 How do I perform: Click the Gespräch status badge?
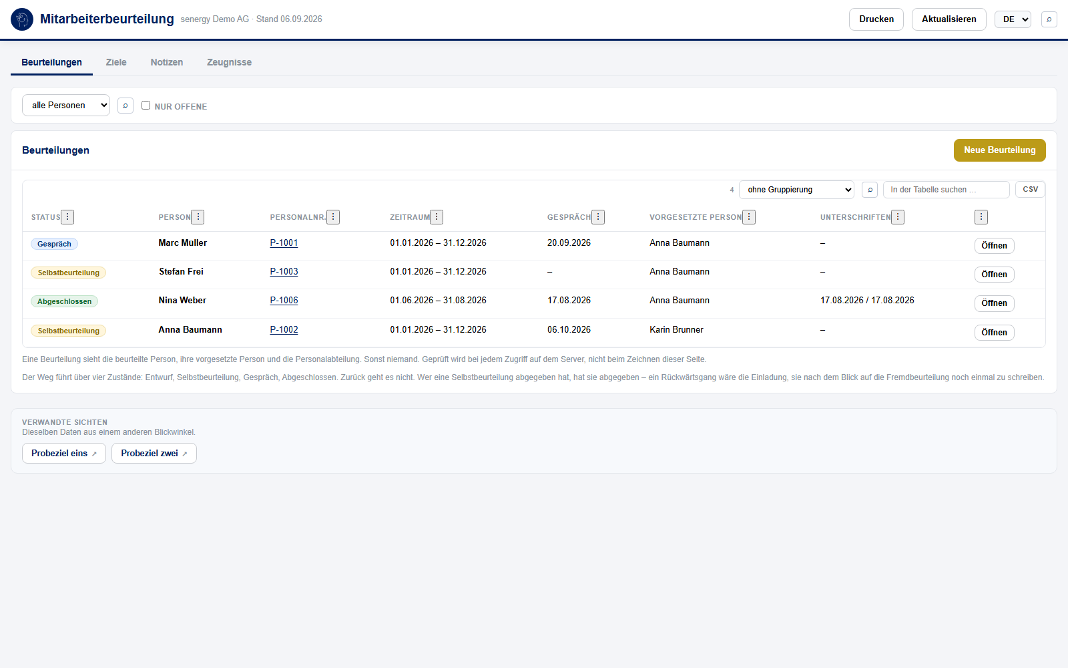pyautogui.click(x=54, y=244)
